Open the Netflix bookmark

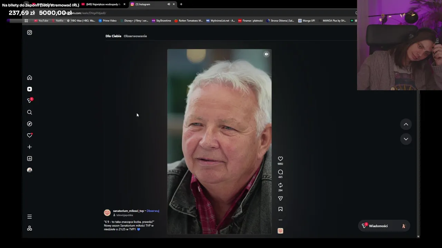click(x=58, y=21)
